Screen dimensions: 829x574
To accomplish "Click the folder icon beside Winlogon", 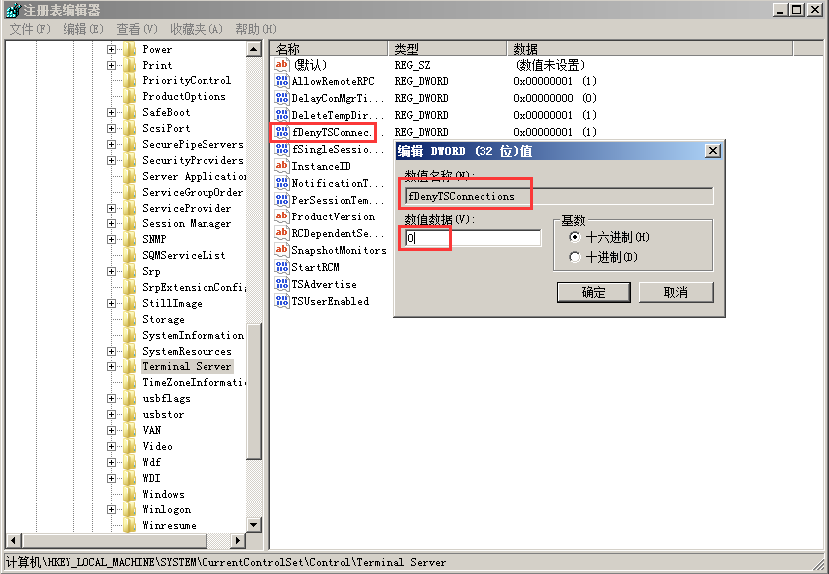I will (x=129, y=509).
